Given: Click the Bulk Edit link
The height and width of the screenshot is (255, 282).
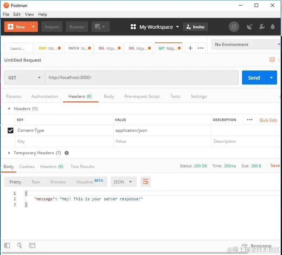Looking at the screenshot, I should pos(268,120).
